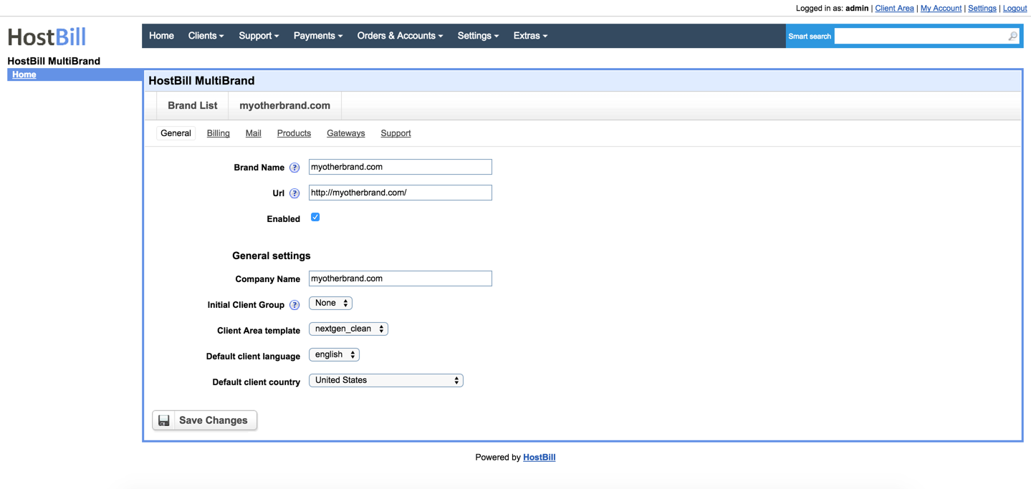Viewport: 1031px width, 489px height.
Task: Open the Initial Client Group select
Action: 330,303
